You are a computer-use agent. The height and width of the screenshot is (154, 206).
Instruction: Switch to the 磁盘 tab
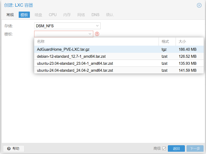38,15
